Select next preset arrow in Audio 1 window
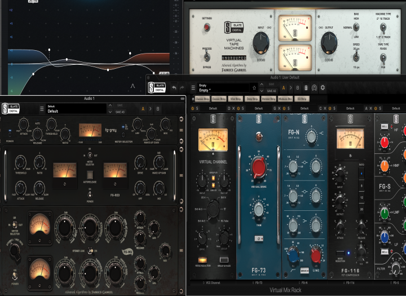 110,112
